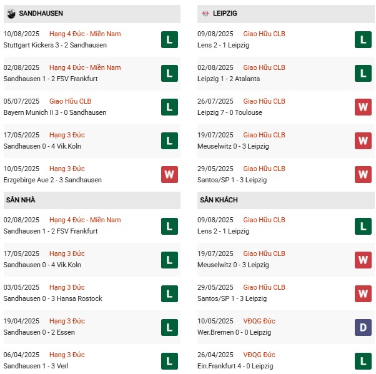Click the D badge for Wer.Bremen match
The image size is (376, 374).
363,327
